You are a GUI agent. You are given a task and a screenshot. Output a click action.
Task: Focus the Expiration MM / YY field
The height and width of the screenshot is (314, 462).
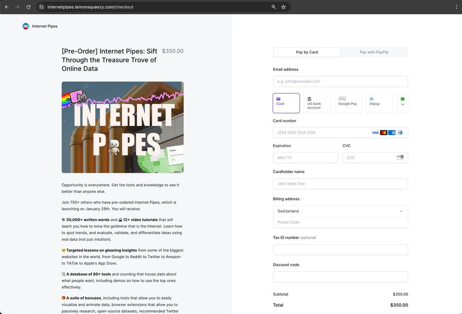point(306,157)
